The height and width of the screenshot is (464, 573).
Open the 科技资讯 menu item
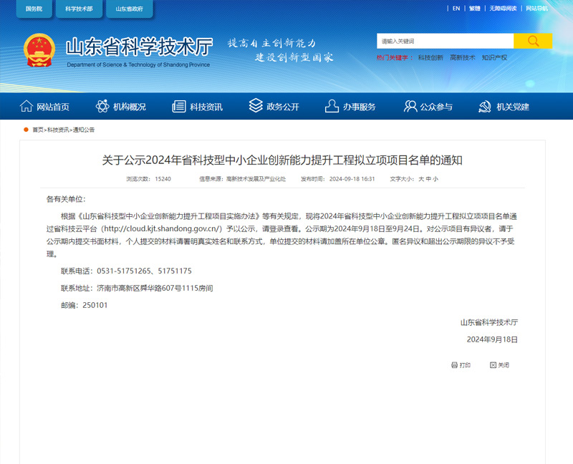[206, 107]
